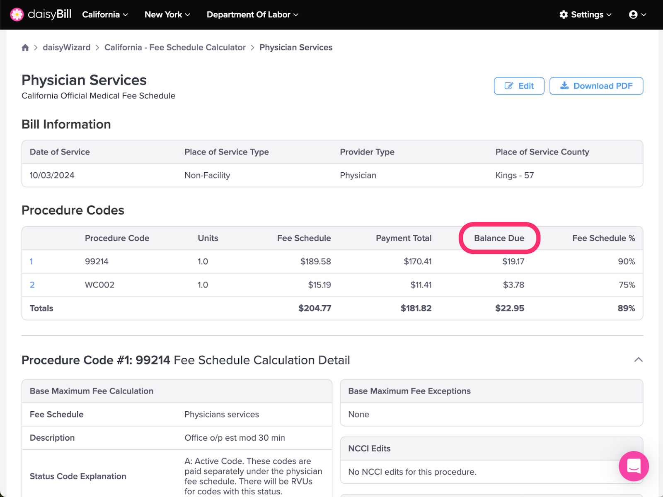Screen dimensions: 663x497
Task: Expand the New York dropdown menu
Action: click(x=167, y=14)
